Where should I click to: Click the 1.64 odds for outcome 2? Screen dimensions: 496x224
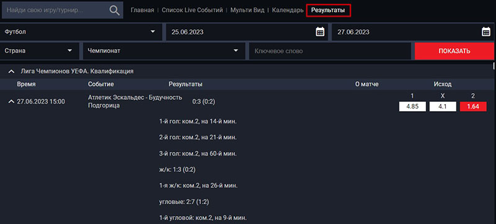(x=473, y=107)
